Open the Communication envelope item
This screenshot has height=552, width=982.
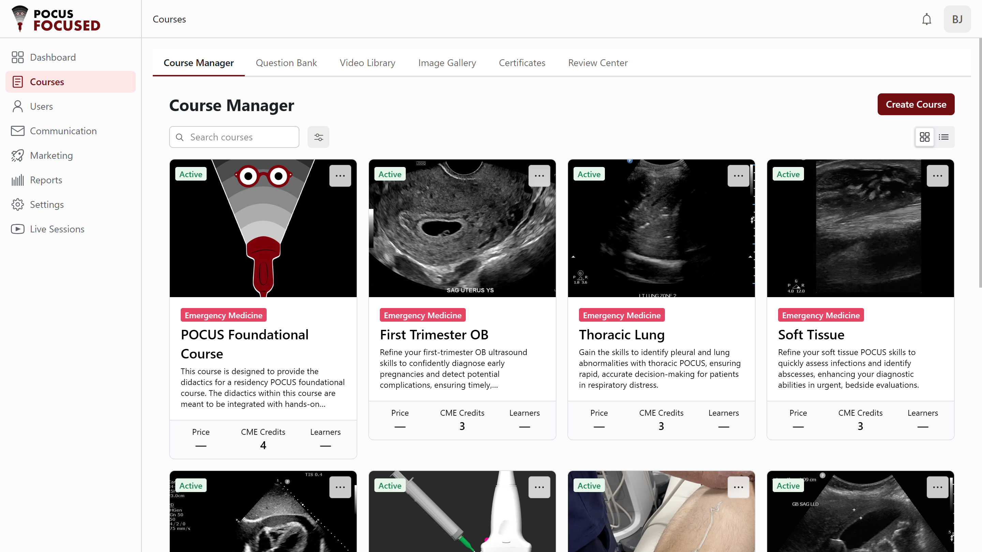click(71, 131)
